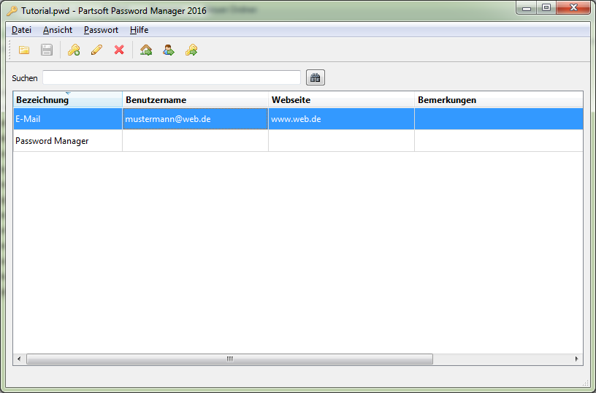Delete the entry with red X icon
Image resolution: width=596 pixels, height=393 pixels.
point(119,50)
